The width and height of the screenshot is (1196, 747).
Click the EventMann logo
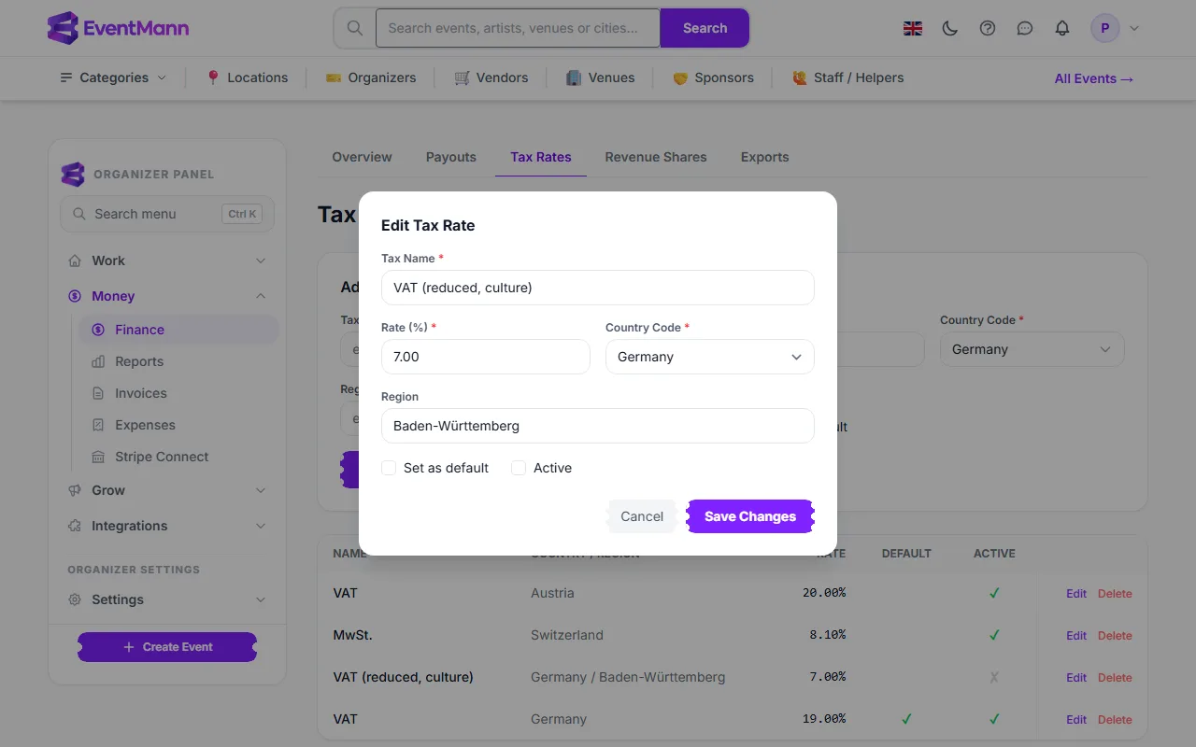coord(118,28)
